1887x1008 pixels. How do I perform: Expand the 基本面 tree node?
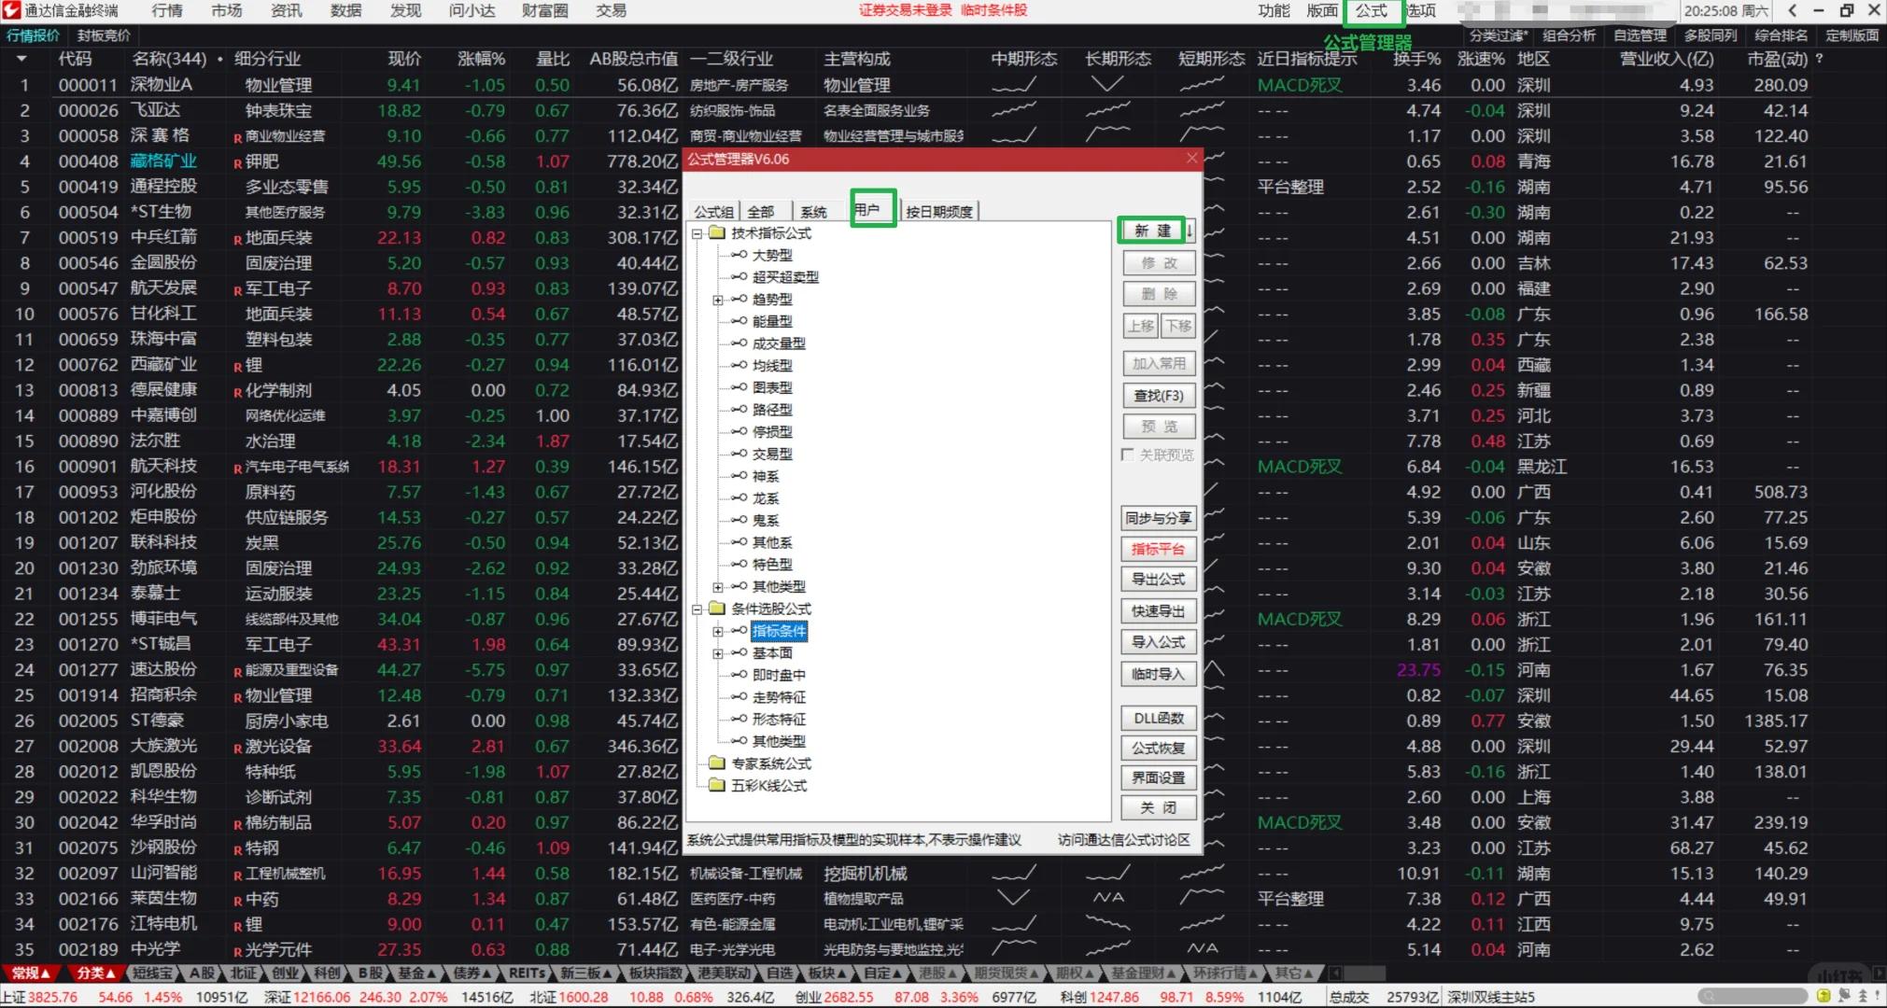pos(718,653)
